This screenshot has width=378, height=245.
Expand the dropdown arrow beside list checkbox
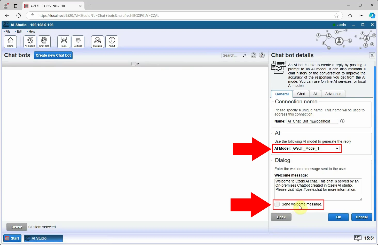pyautogui.click(x=138, y=64)
